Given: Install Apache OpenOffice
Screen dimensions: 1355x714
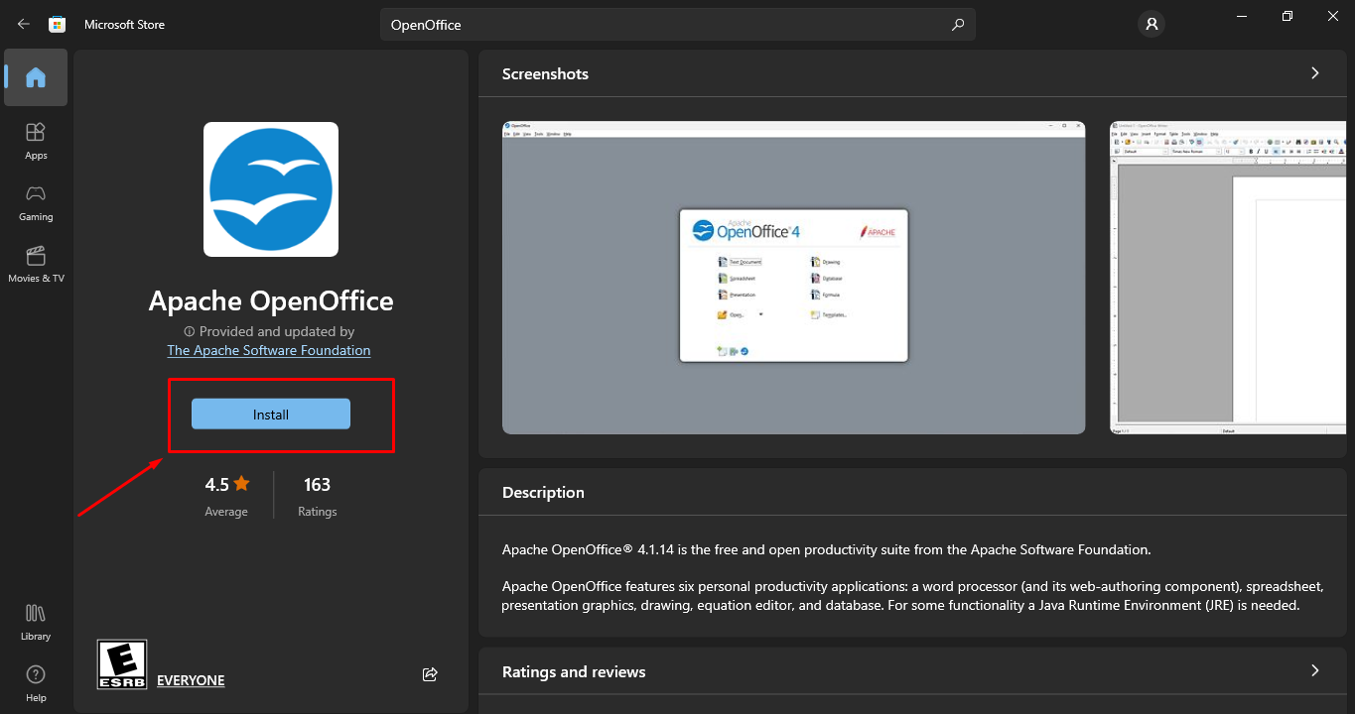Looking at the screenshot, I should point(269,414).
